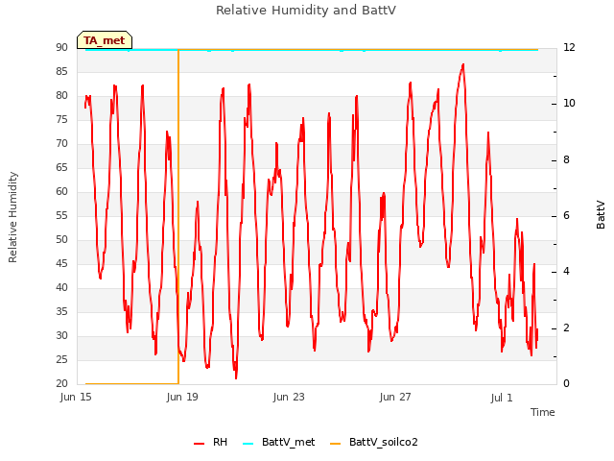
Task: Click the Relative Humidity y-axis title
Action: pos(12,217)
